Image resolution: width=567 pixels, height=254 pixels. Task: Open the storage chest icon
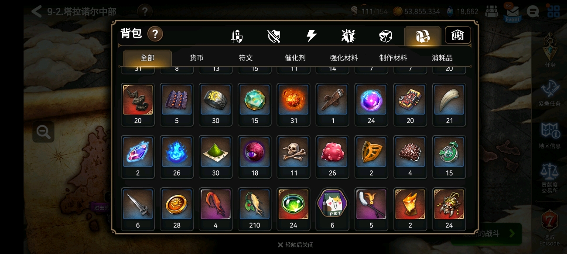point(458,35)
